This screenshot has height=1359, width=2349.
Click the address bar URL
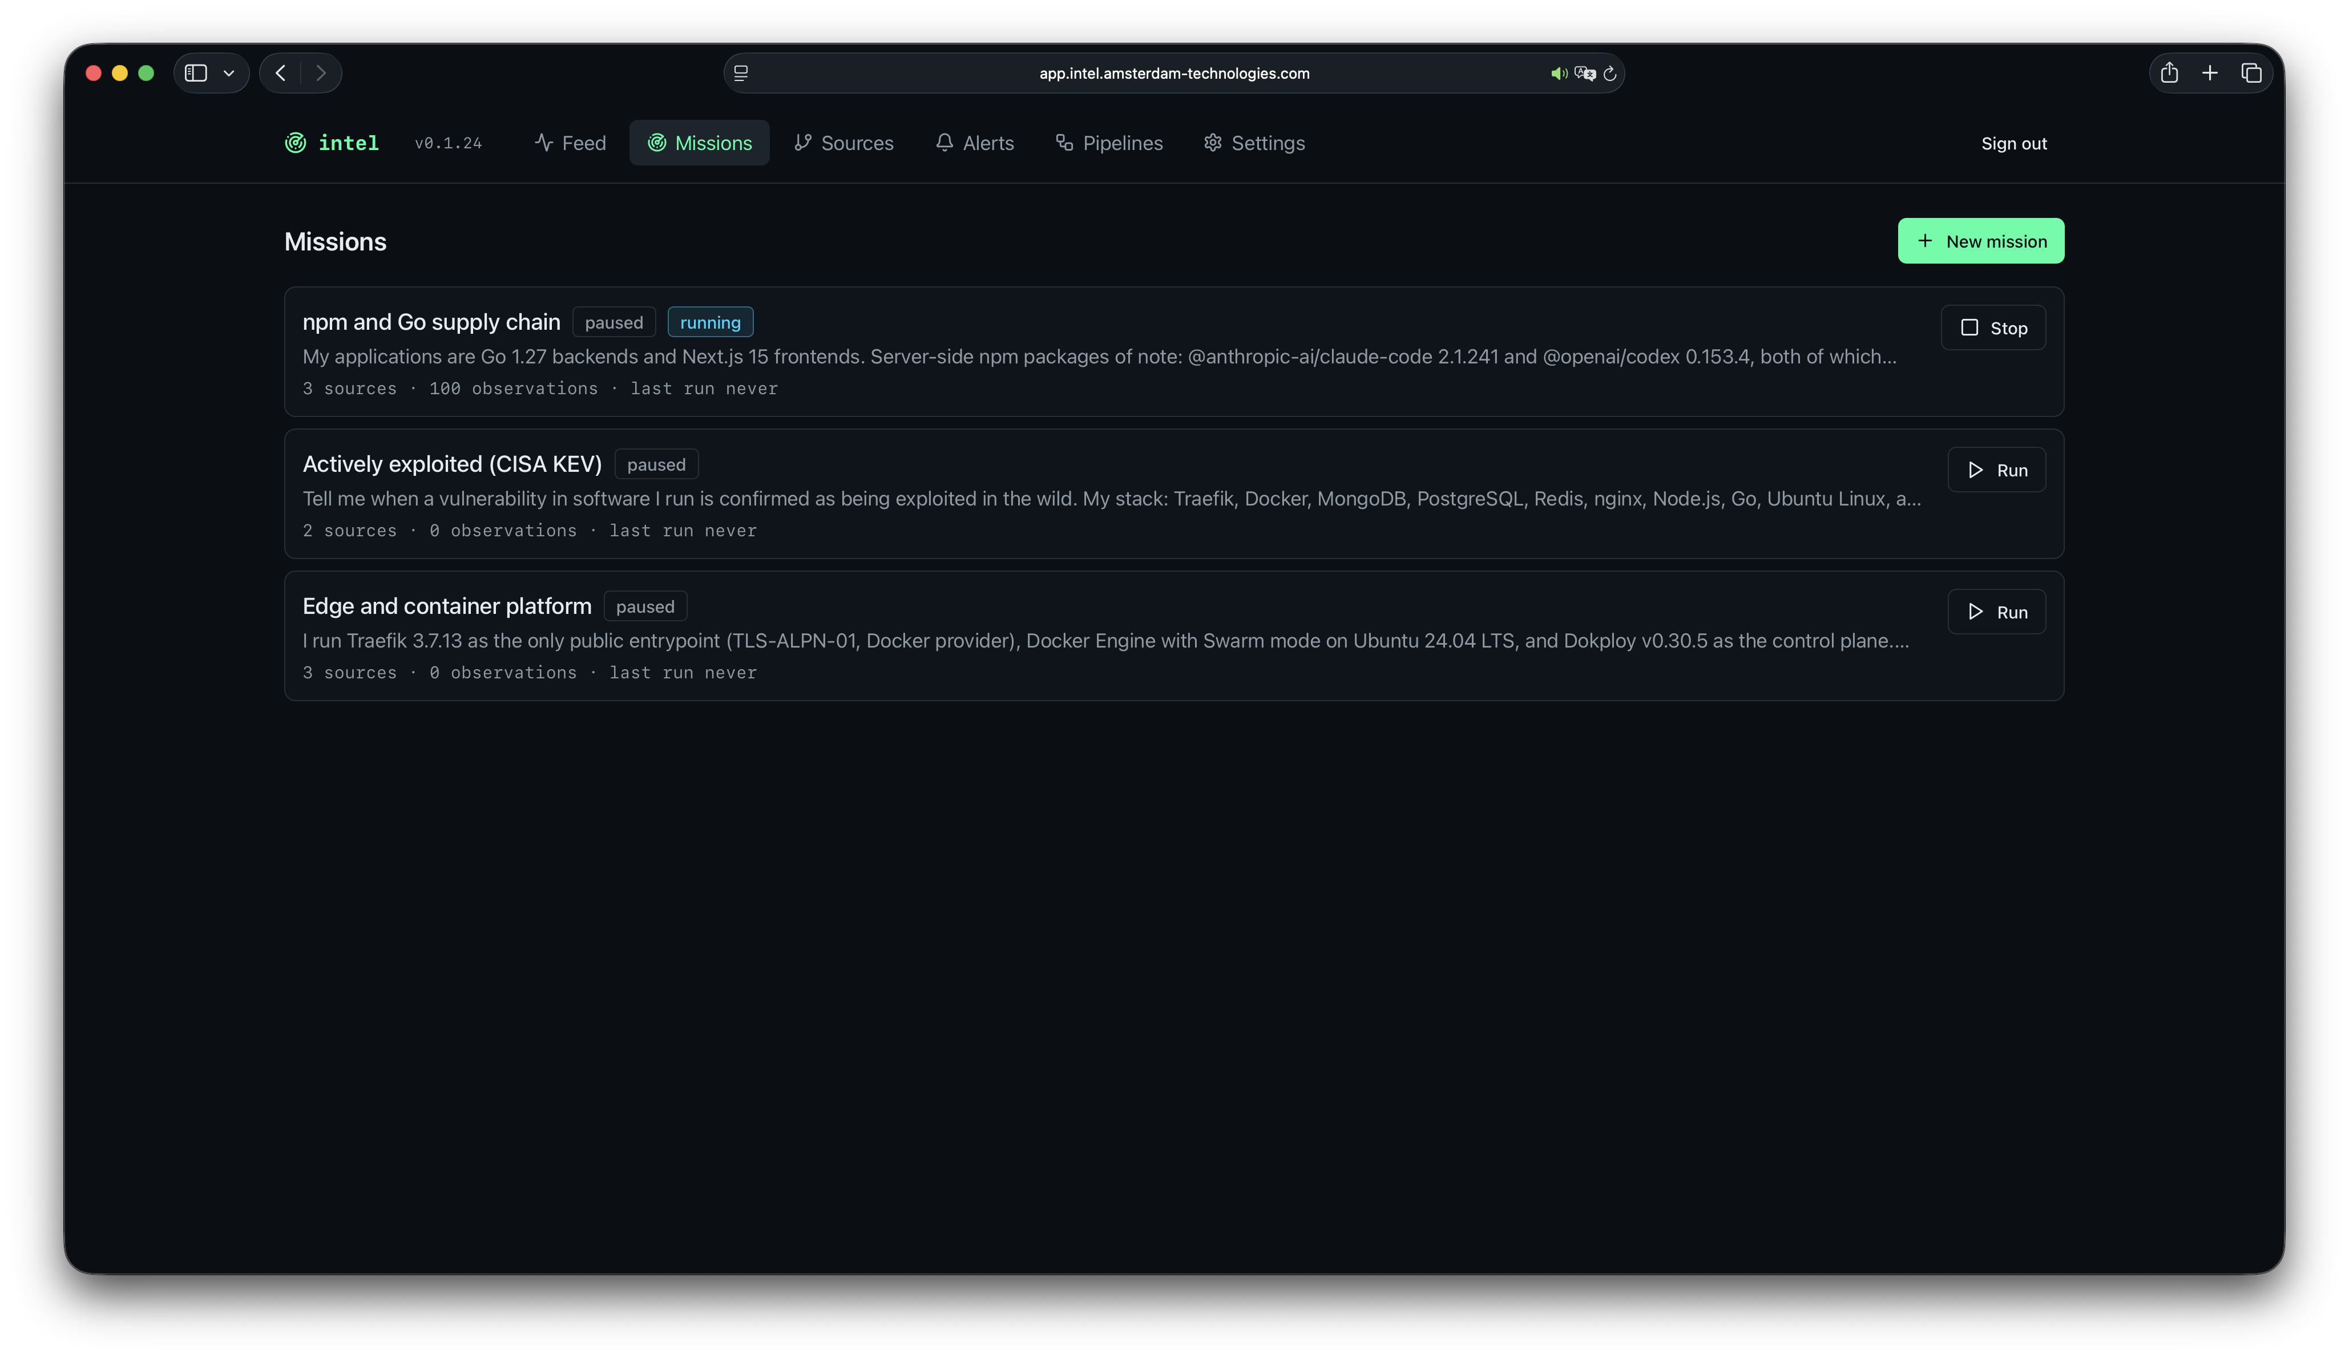[x=1174, y=74]
